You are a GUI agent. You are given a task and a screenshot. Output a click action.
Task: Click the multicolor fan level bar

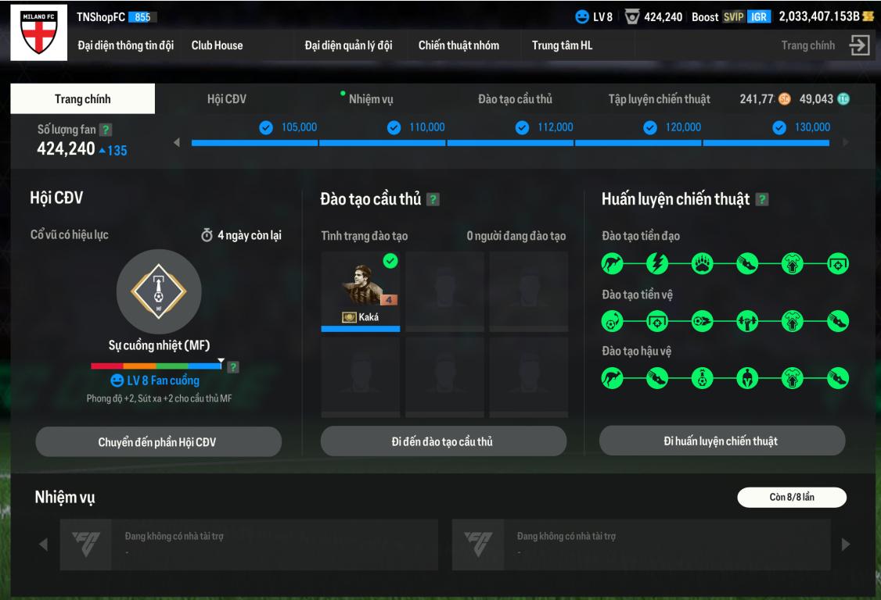click(156, 366)
